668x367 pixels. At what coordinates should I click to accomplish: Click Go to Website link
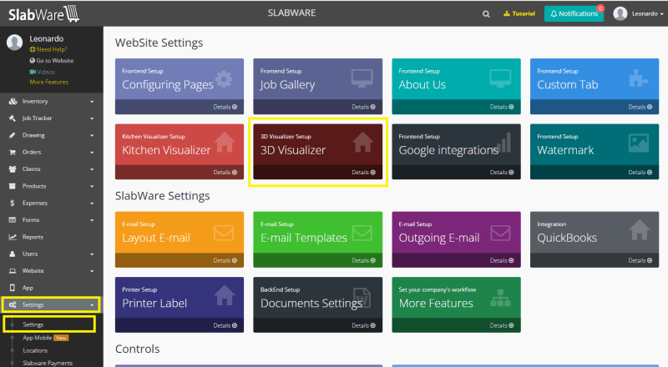point(52,60)
